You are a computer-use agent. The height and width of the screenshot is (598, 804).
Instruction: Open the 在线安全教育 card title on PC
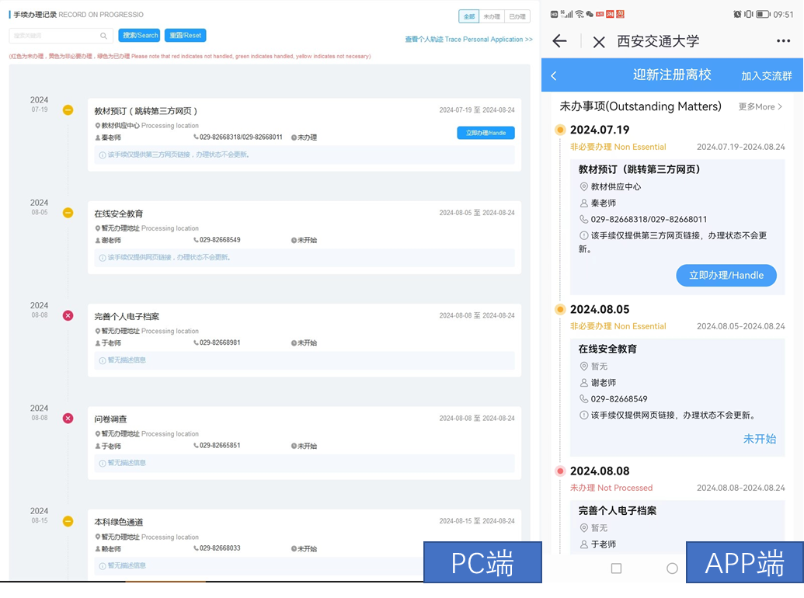click(118, 214)
